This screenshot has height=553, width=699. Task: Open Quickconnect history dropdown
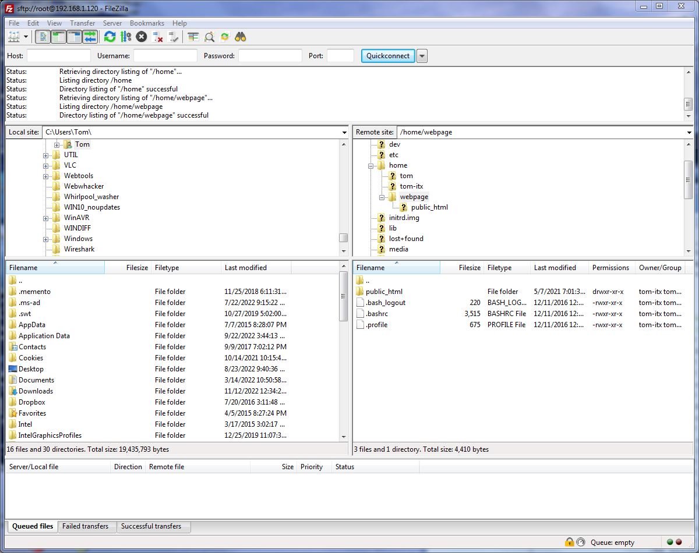422,56
